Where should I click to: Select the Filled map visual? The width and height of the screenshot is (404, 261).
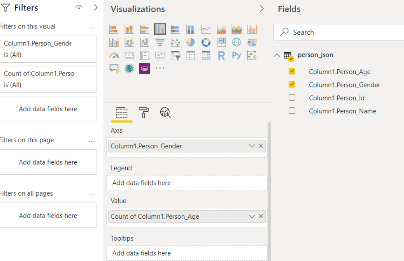[252, 42]
